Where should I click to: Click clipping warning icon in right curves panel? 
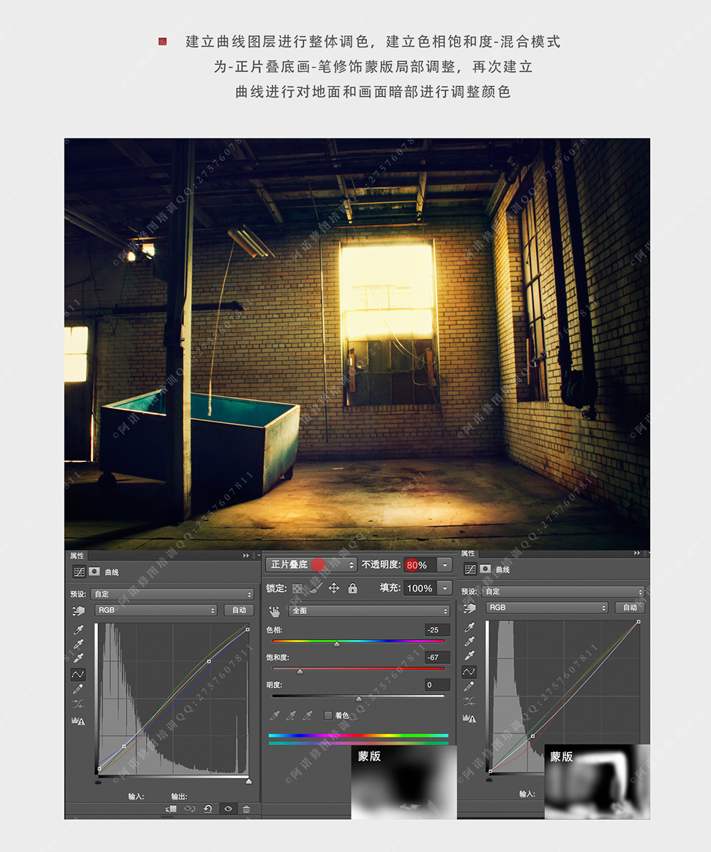tap(469, 719)
